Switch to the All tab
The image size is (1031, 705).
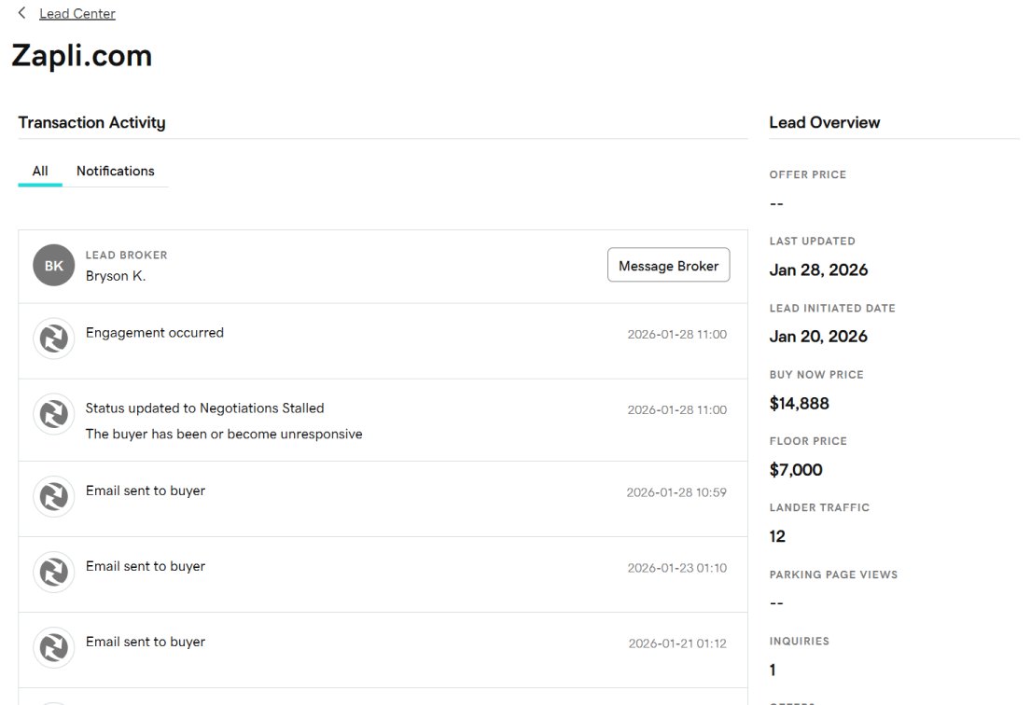point(40,171)
